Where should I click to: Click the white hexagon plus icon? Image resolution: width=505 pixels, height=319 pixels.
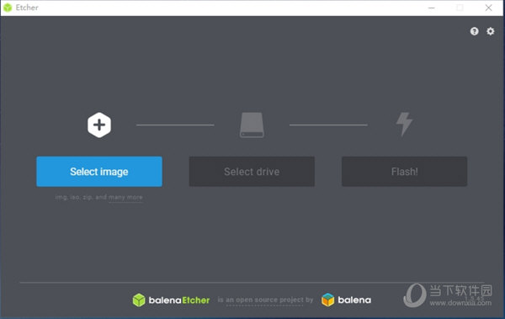99,125
